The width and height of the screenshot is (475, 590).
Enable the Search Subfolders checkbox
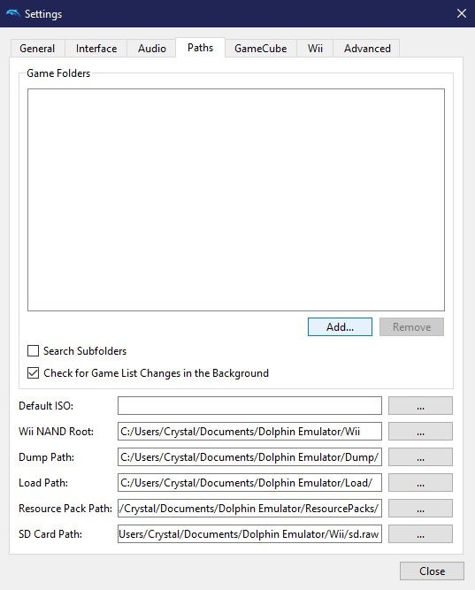tap(33, 350)
